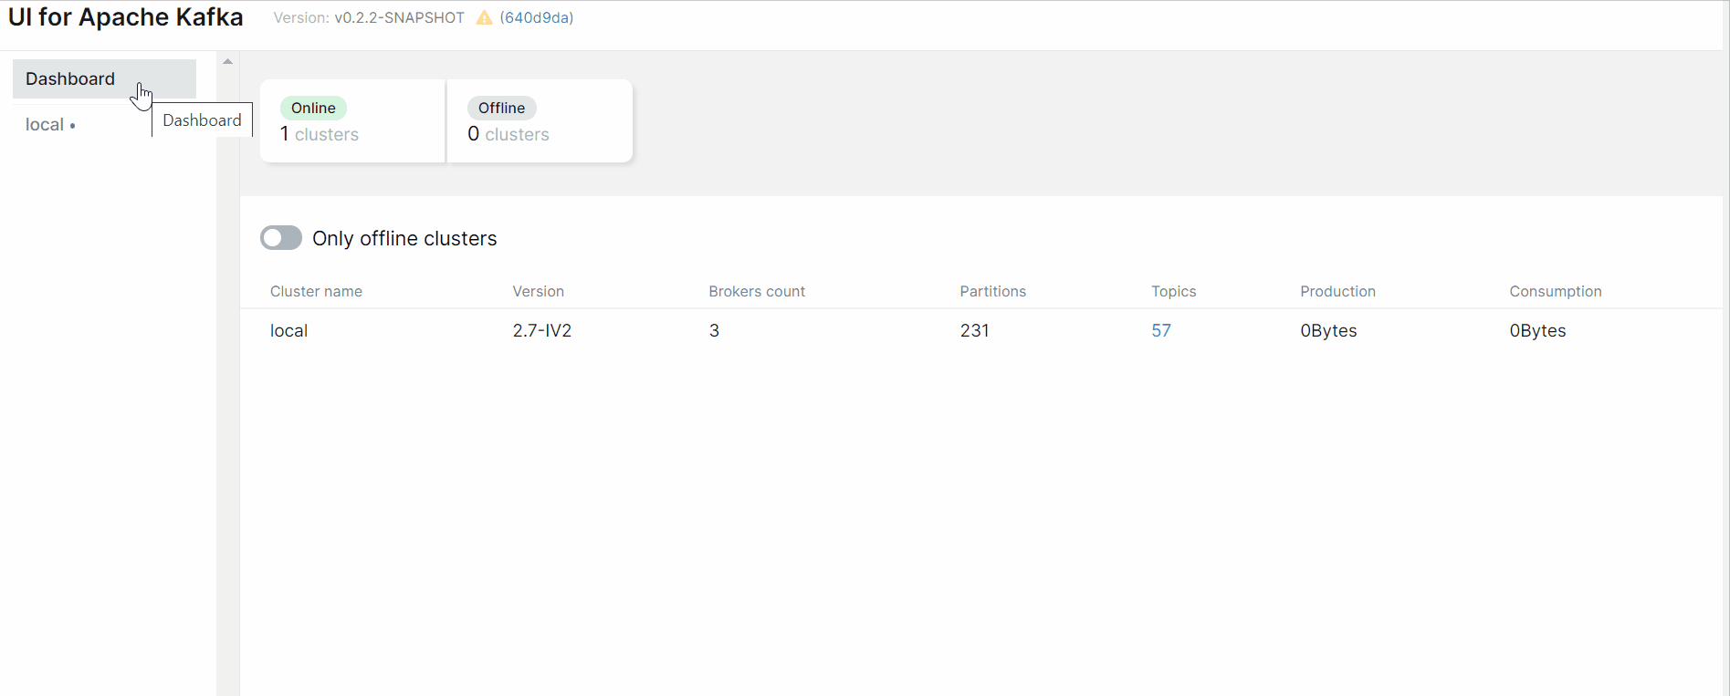1730x696 pixels.
Task: Click the Online status badge
Action: click(x=313, y=108)
